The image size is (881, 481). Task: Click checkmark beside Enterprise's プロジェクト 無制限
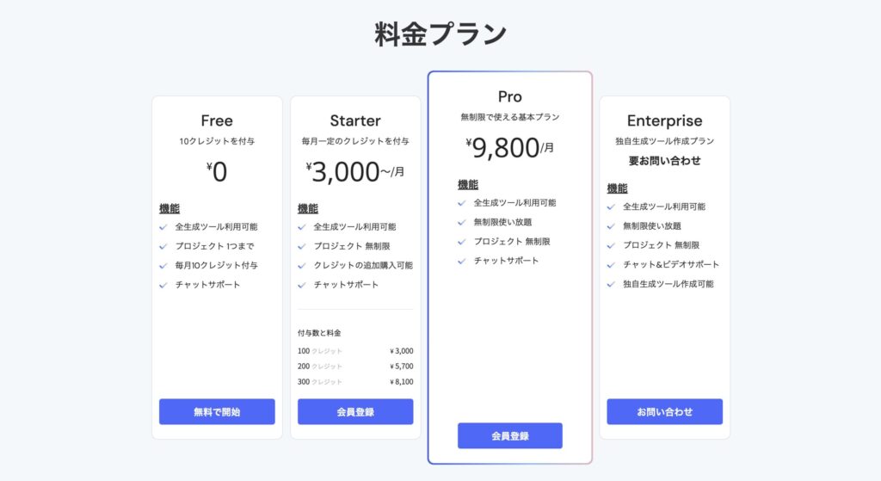(x=612, y=245)
